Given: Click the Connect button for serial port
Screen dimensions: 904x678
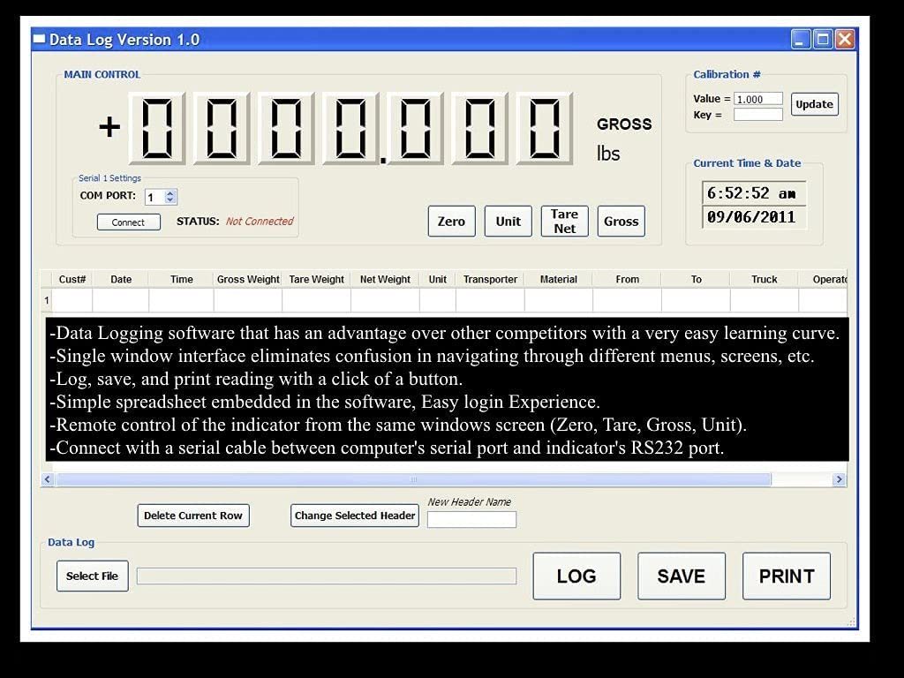Looking at the screenshot, I should coord(129,222).
